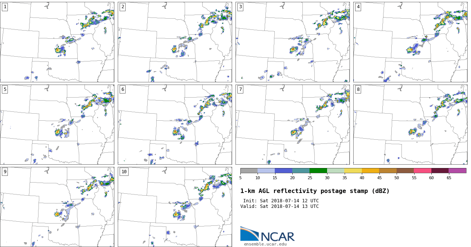Click the number 2 panel label
Image resolution: width=471 pixels, height=247 pixels.
tap(123, 7)
